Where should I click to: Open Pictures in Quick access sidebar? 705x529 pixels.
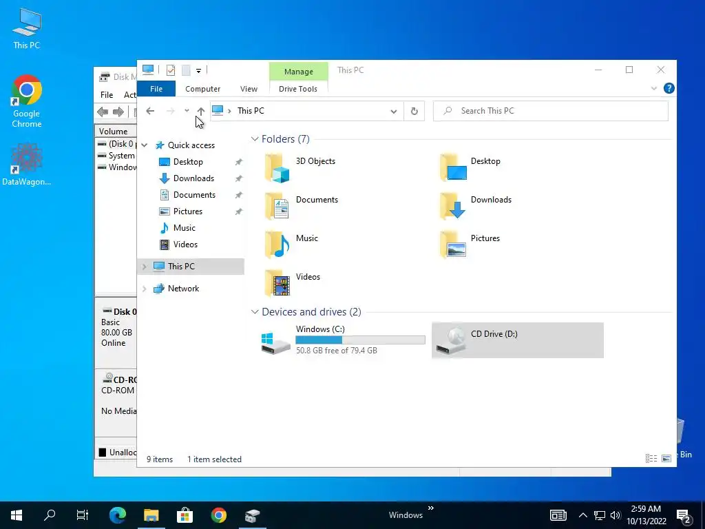(188, 211)
